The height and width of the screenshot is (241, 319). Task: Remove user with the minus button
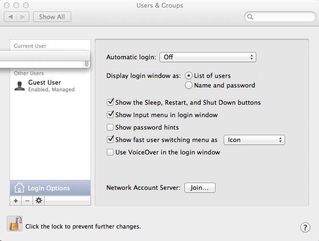pos(27,201)
